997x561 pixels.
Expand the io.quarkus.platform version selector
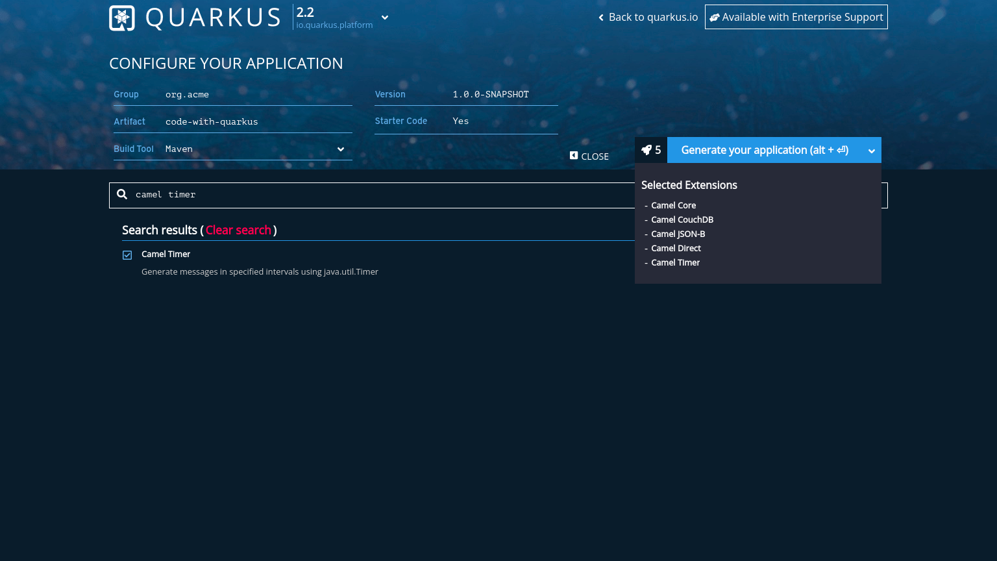click(384, 18)
